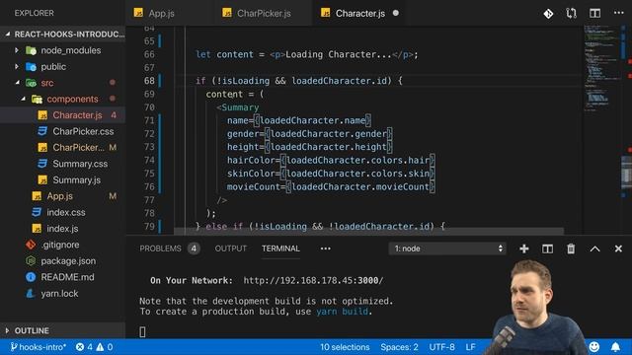Close the terminal panel
Image resolution: width=632 pixels, height=355 pixels.
click(x=618, y=248)
